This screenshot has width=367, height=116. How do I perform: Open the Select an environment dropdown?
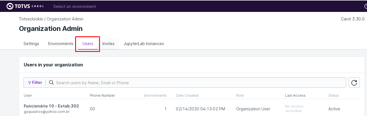pos(74,6)
